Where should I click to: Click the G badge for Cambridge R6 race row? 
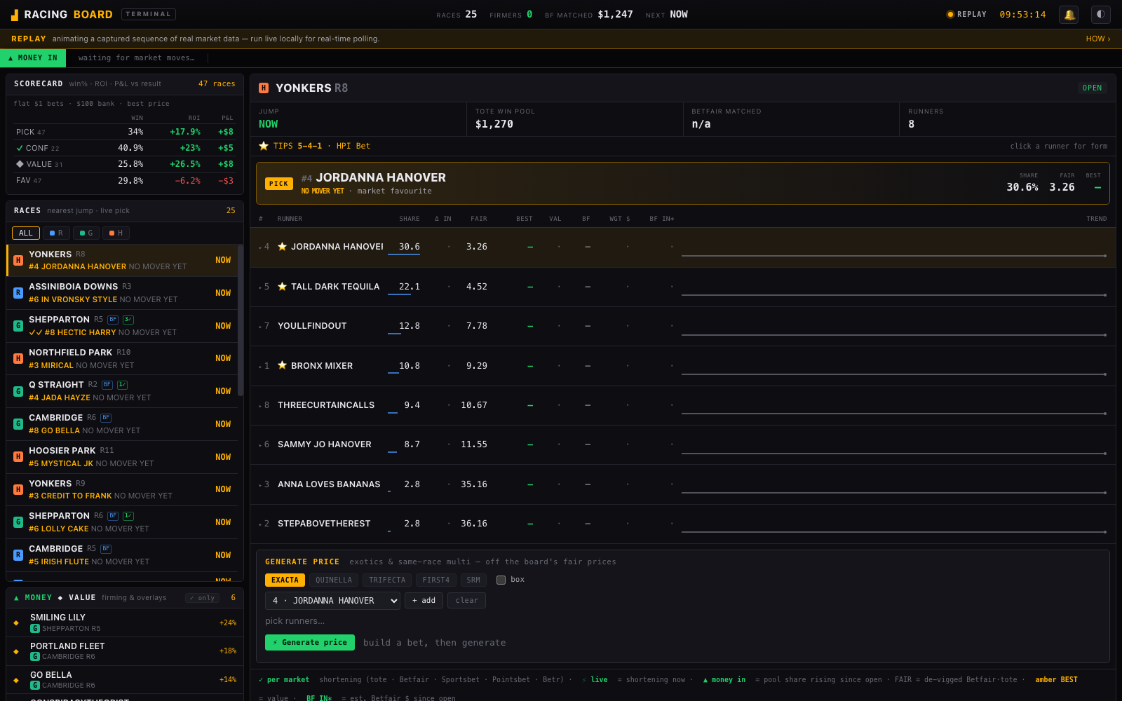[18, 424]
